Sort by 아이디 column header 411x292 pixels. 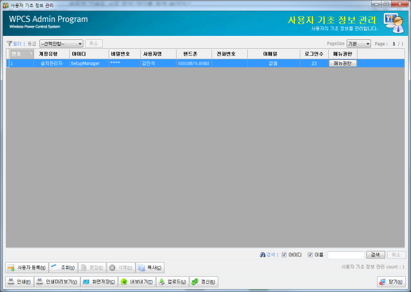(x=89, y=54)
